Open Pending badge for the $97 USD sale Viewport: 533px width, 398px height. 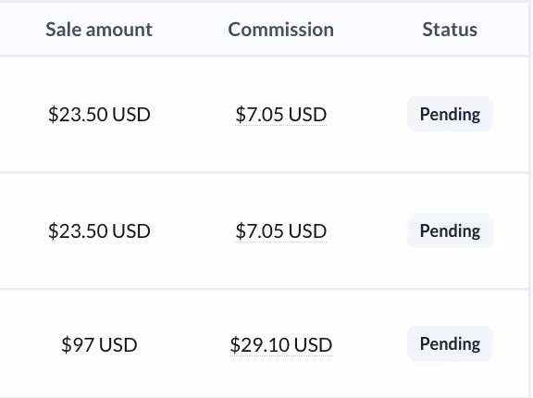coord(450,343)
